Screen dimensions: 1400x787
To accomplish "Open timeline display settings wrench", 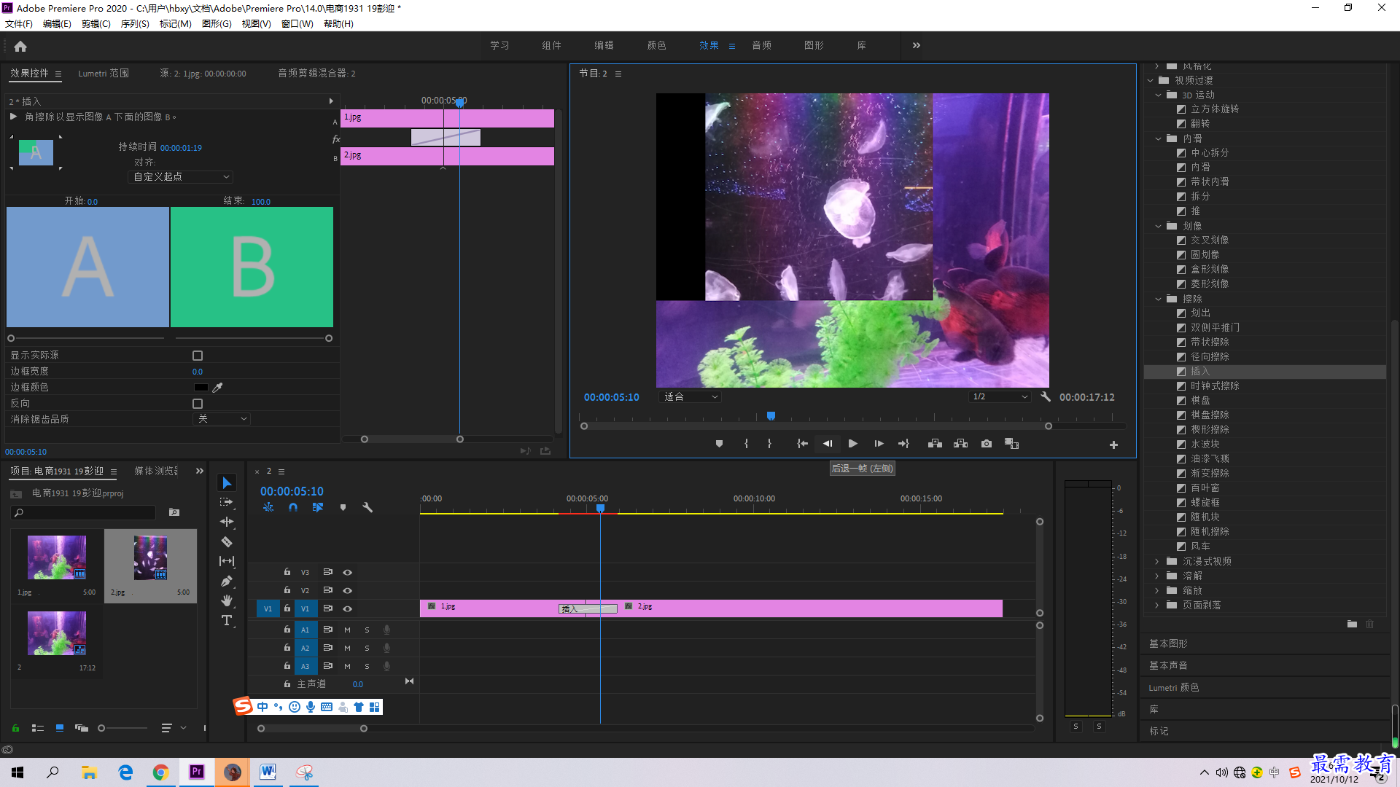I will [x=367, y=507].
